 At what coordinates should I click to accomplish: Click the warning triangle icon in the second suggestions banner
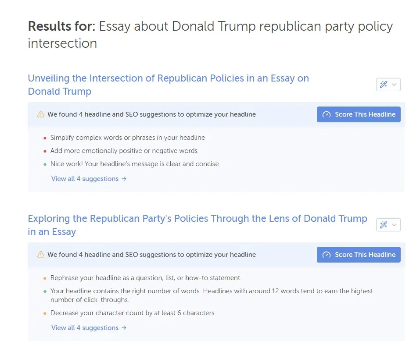[41, 255]
